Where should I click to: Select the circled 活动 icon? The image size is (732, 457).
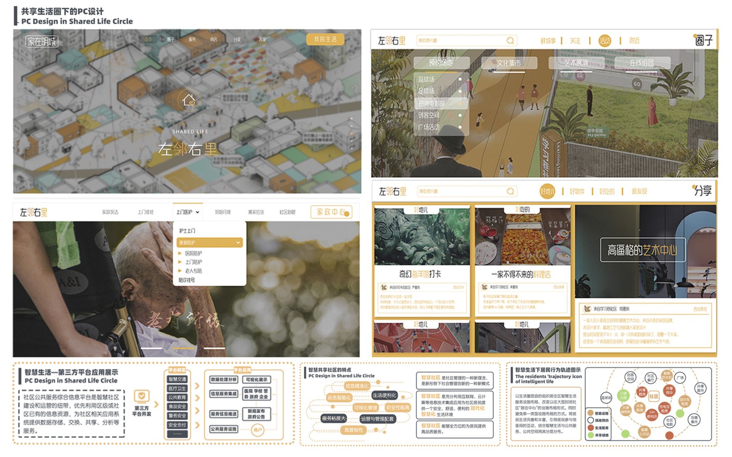click(605, 41)
